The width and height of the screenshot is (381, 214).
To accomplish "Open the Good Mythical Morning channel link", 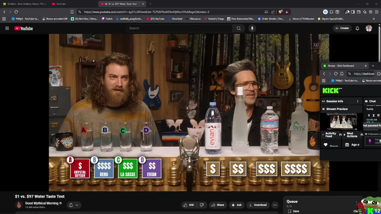I will (x=42, y=203).
